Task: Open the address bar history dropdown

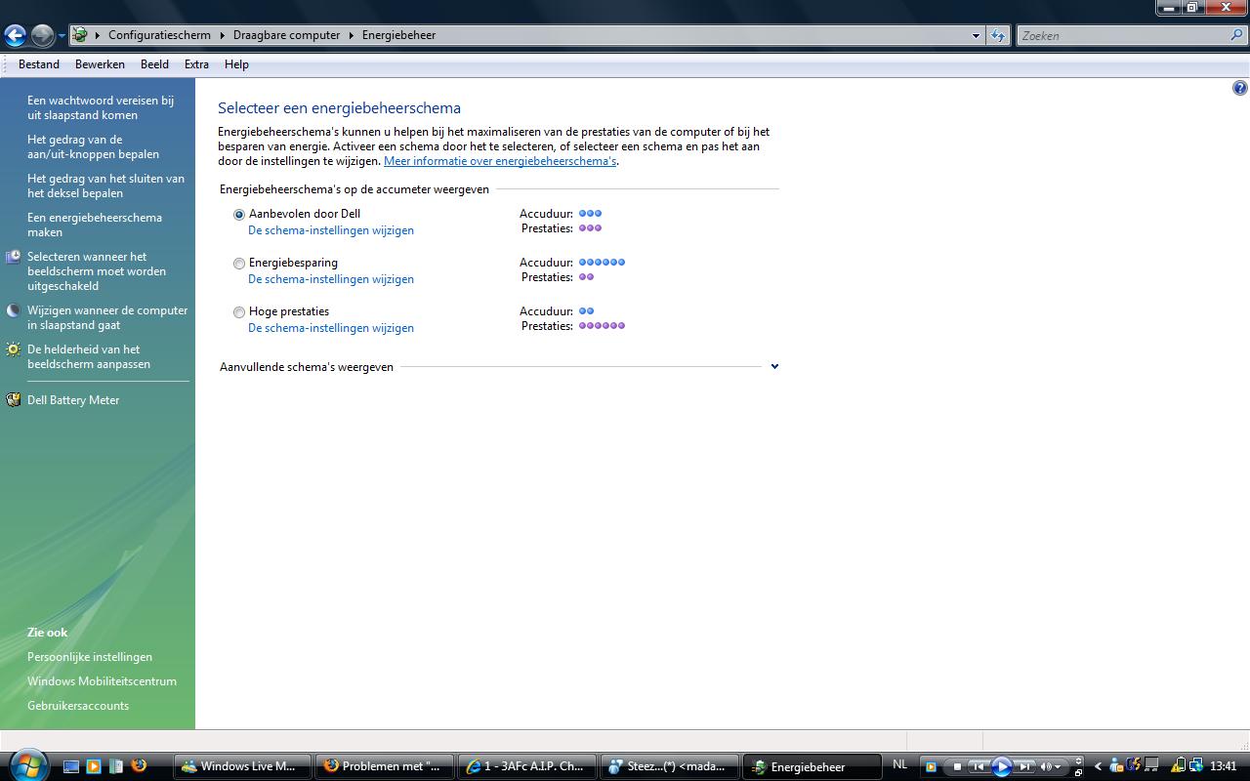Action: pyautogui.click(x=976, y=35)
